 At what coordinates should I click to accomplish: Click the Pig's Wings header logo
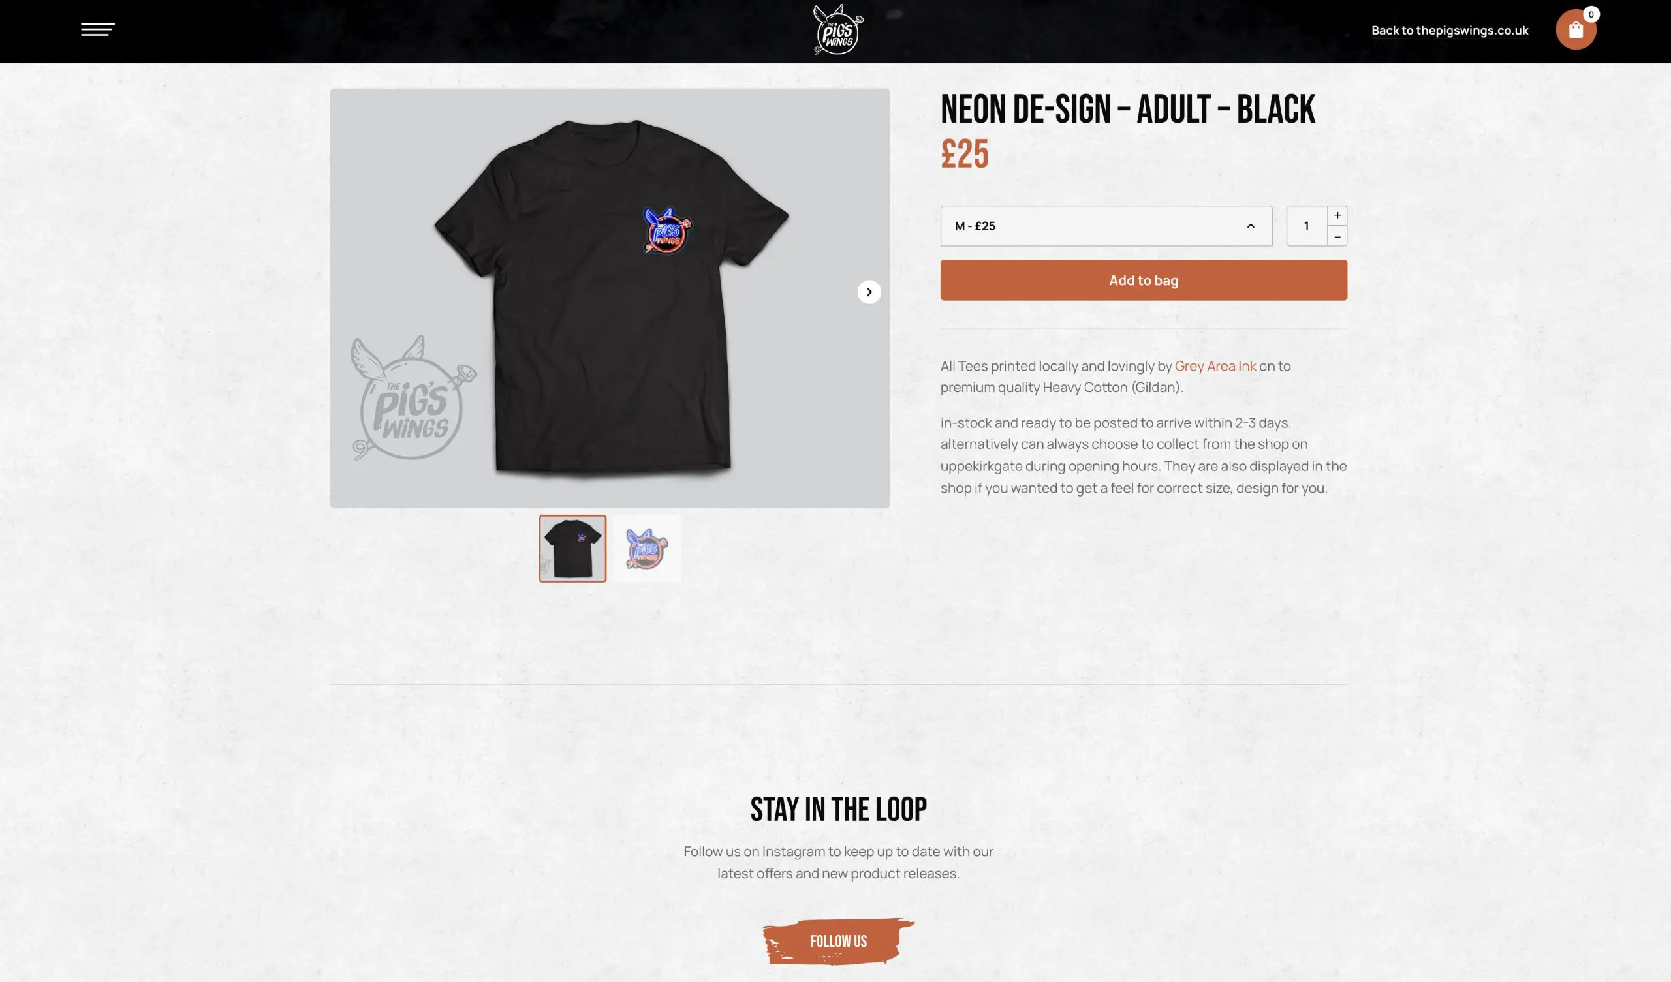[x=838, y=30]
